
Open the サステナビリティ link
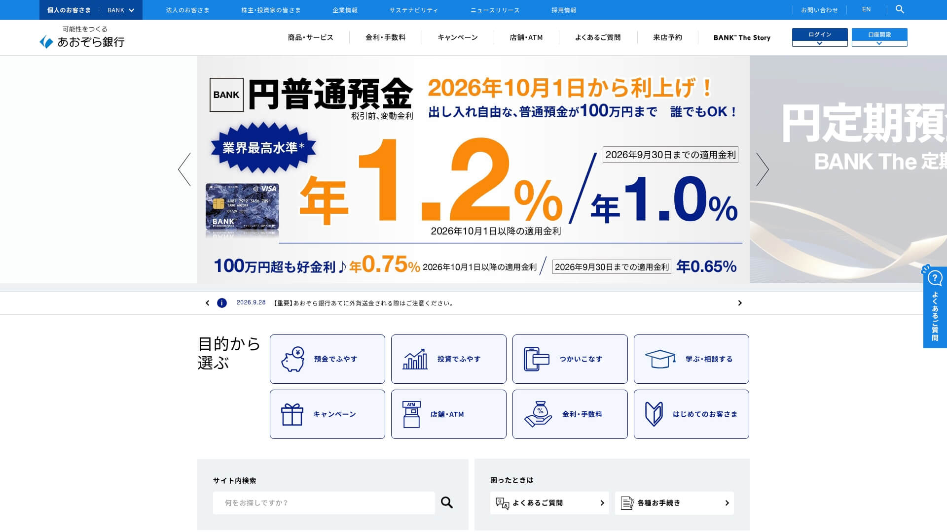tap(414, 10)
